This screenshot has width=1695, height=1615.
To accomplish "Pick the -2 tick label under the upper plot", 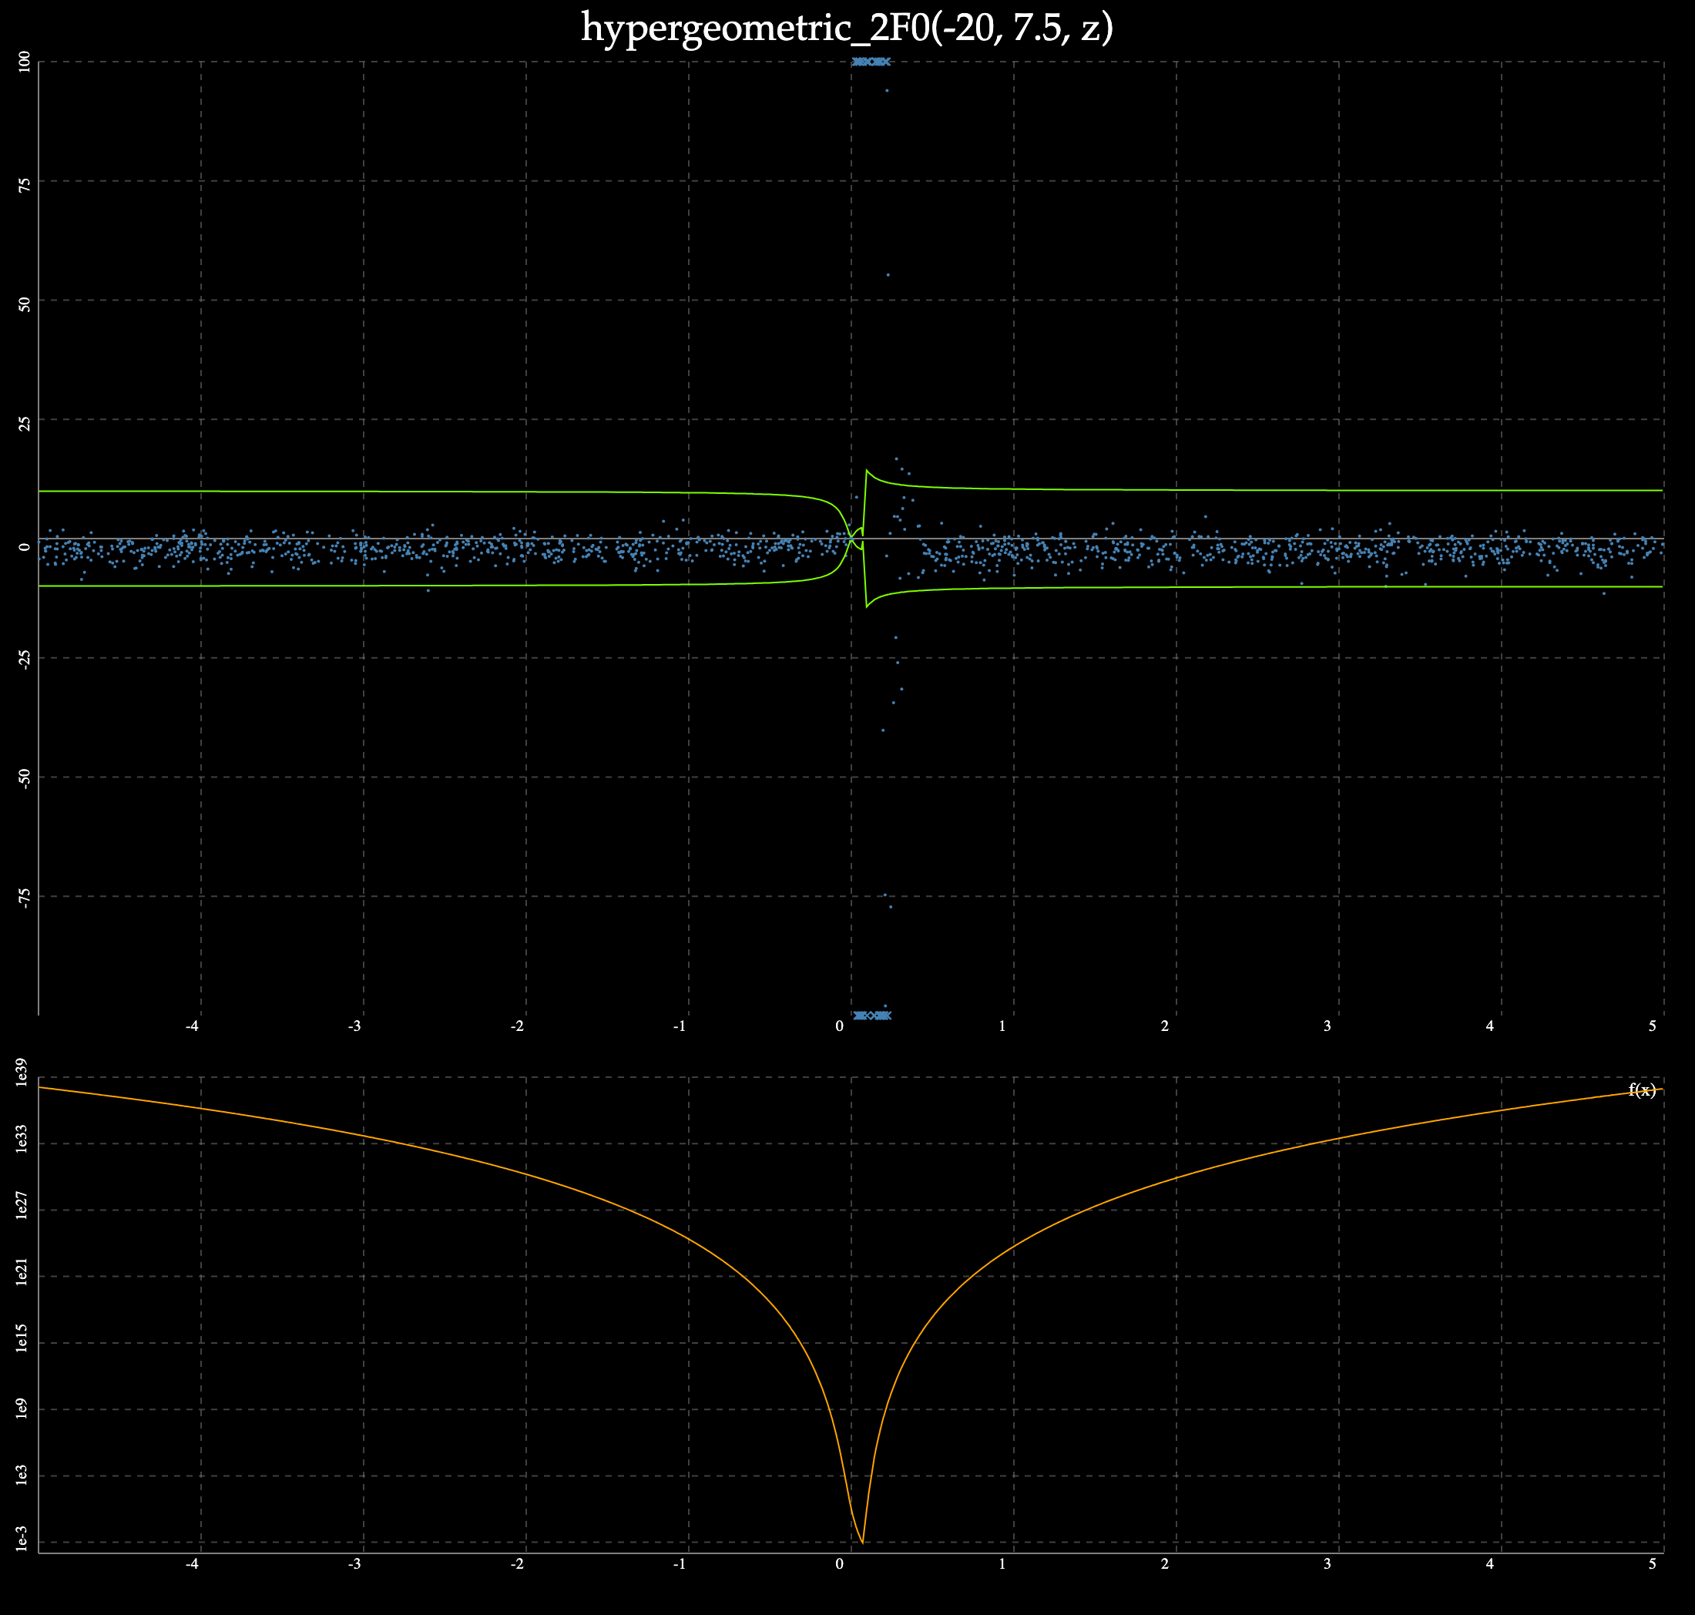I will (518, 1026).
